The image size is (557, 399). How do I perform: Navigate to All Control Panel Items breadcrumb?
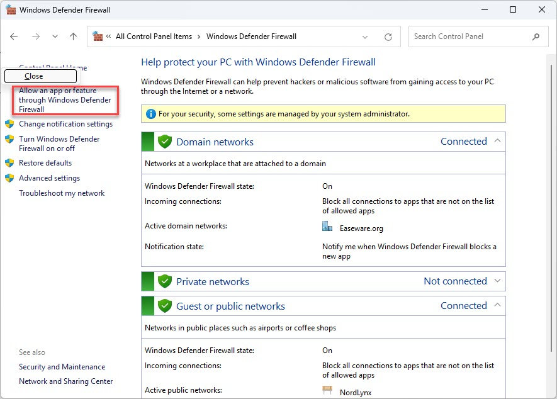coord(154,37)
